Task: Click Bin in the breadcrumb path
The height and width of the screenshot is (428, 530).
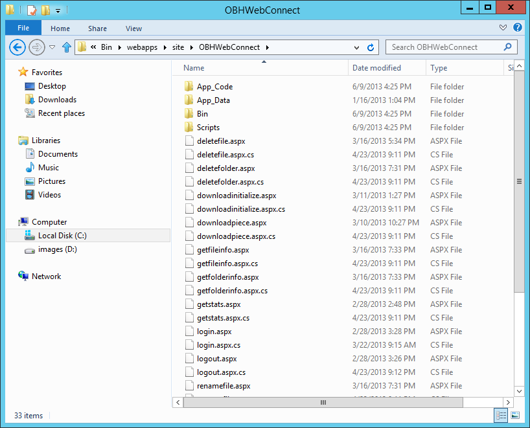Action: (106, 47)
